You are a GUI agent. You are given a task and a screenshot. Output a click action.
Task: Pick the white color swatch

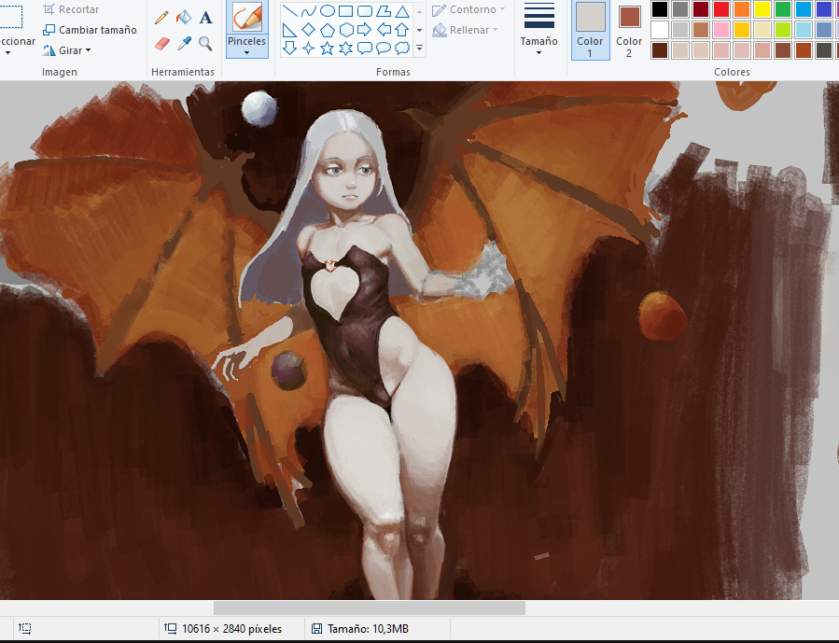tap(659, 30)
